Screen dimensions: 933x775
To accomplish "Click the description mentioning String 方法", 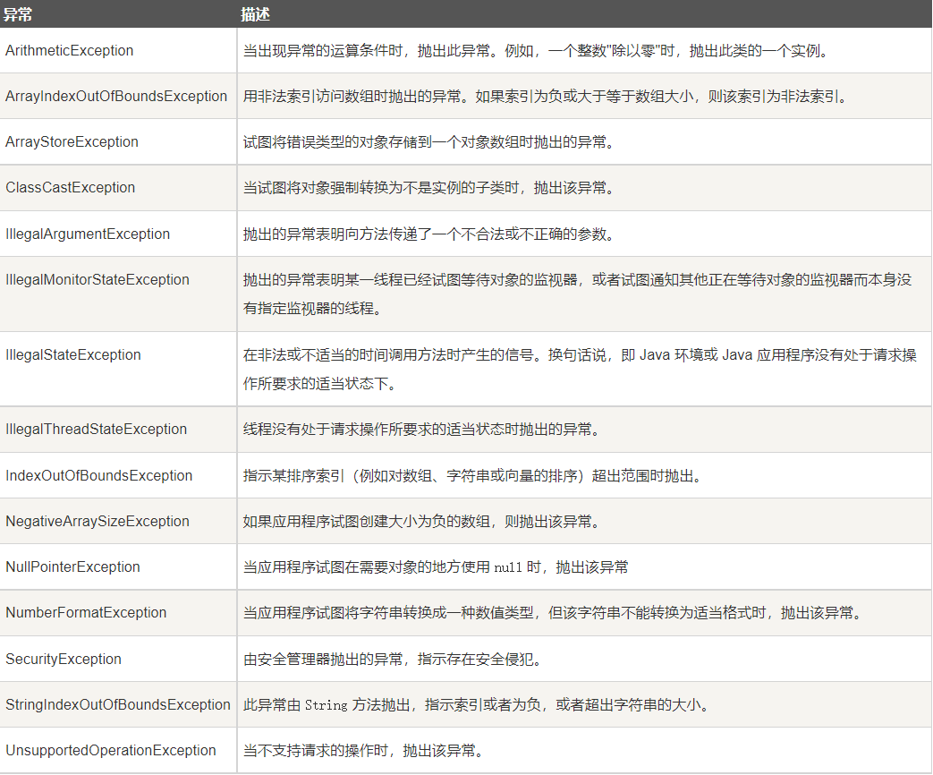I will click(x=477, y=705).
